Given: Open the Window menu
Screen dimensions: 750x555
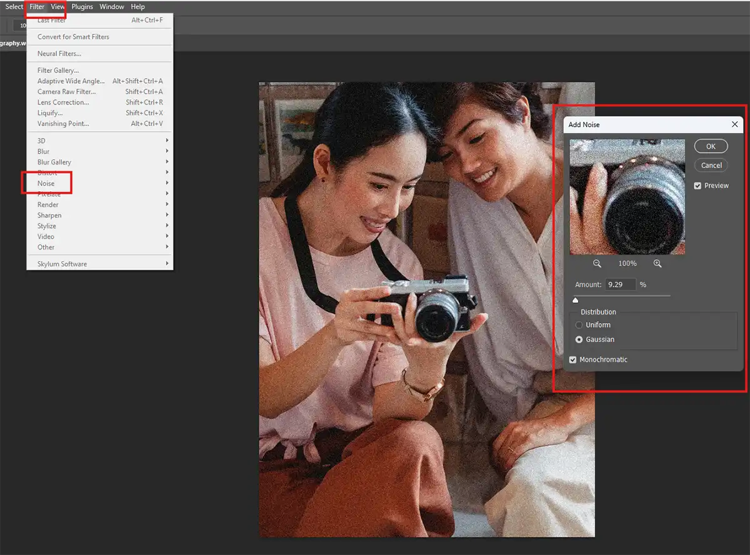Looking at the screenshot, I should (x=112, y=7).
